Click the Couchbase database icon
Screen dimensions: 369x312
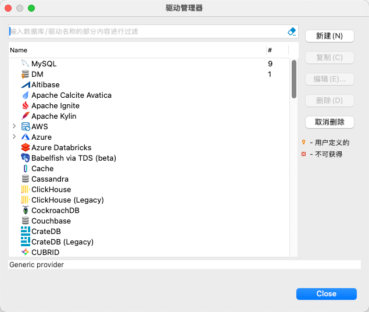[25, 221]
